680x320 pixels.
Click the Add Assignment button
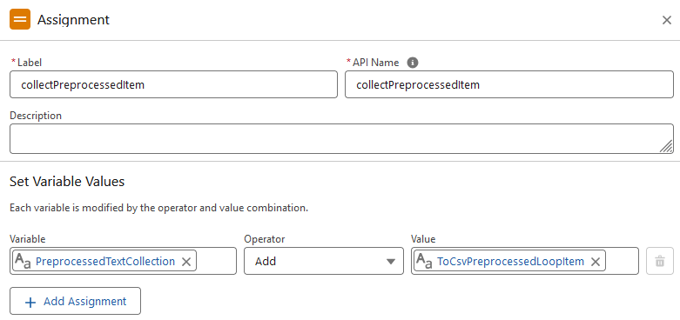coord(75,301)
